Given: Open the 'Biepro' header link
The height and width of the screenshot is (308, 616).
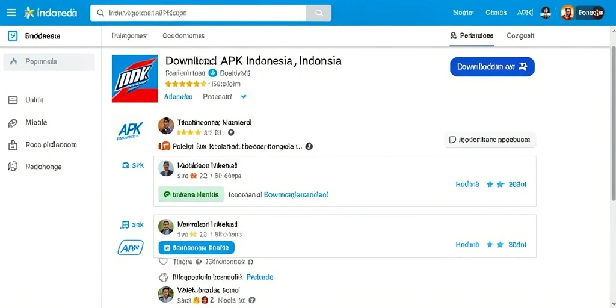Looking at the screenshot, I should click(x=463, y=13).
